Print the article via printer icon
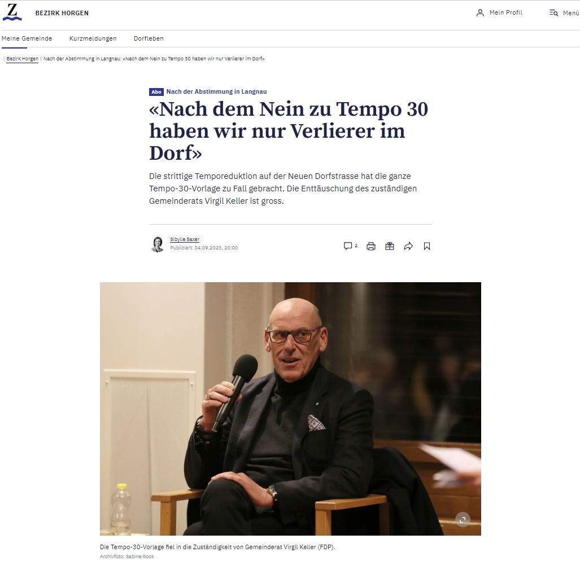Image resolution: width=580 pixels, height=574 pixels. pyautogui.click(x=371, y=246)
